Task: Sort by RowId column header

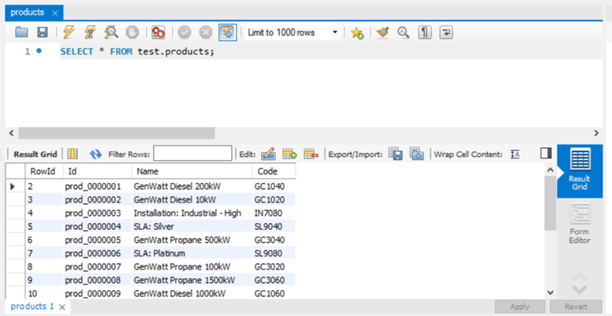Action: coord(43,171)
